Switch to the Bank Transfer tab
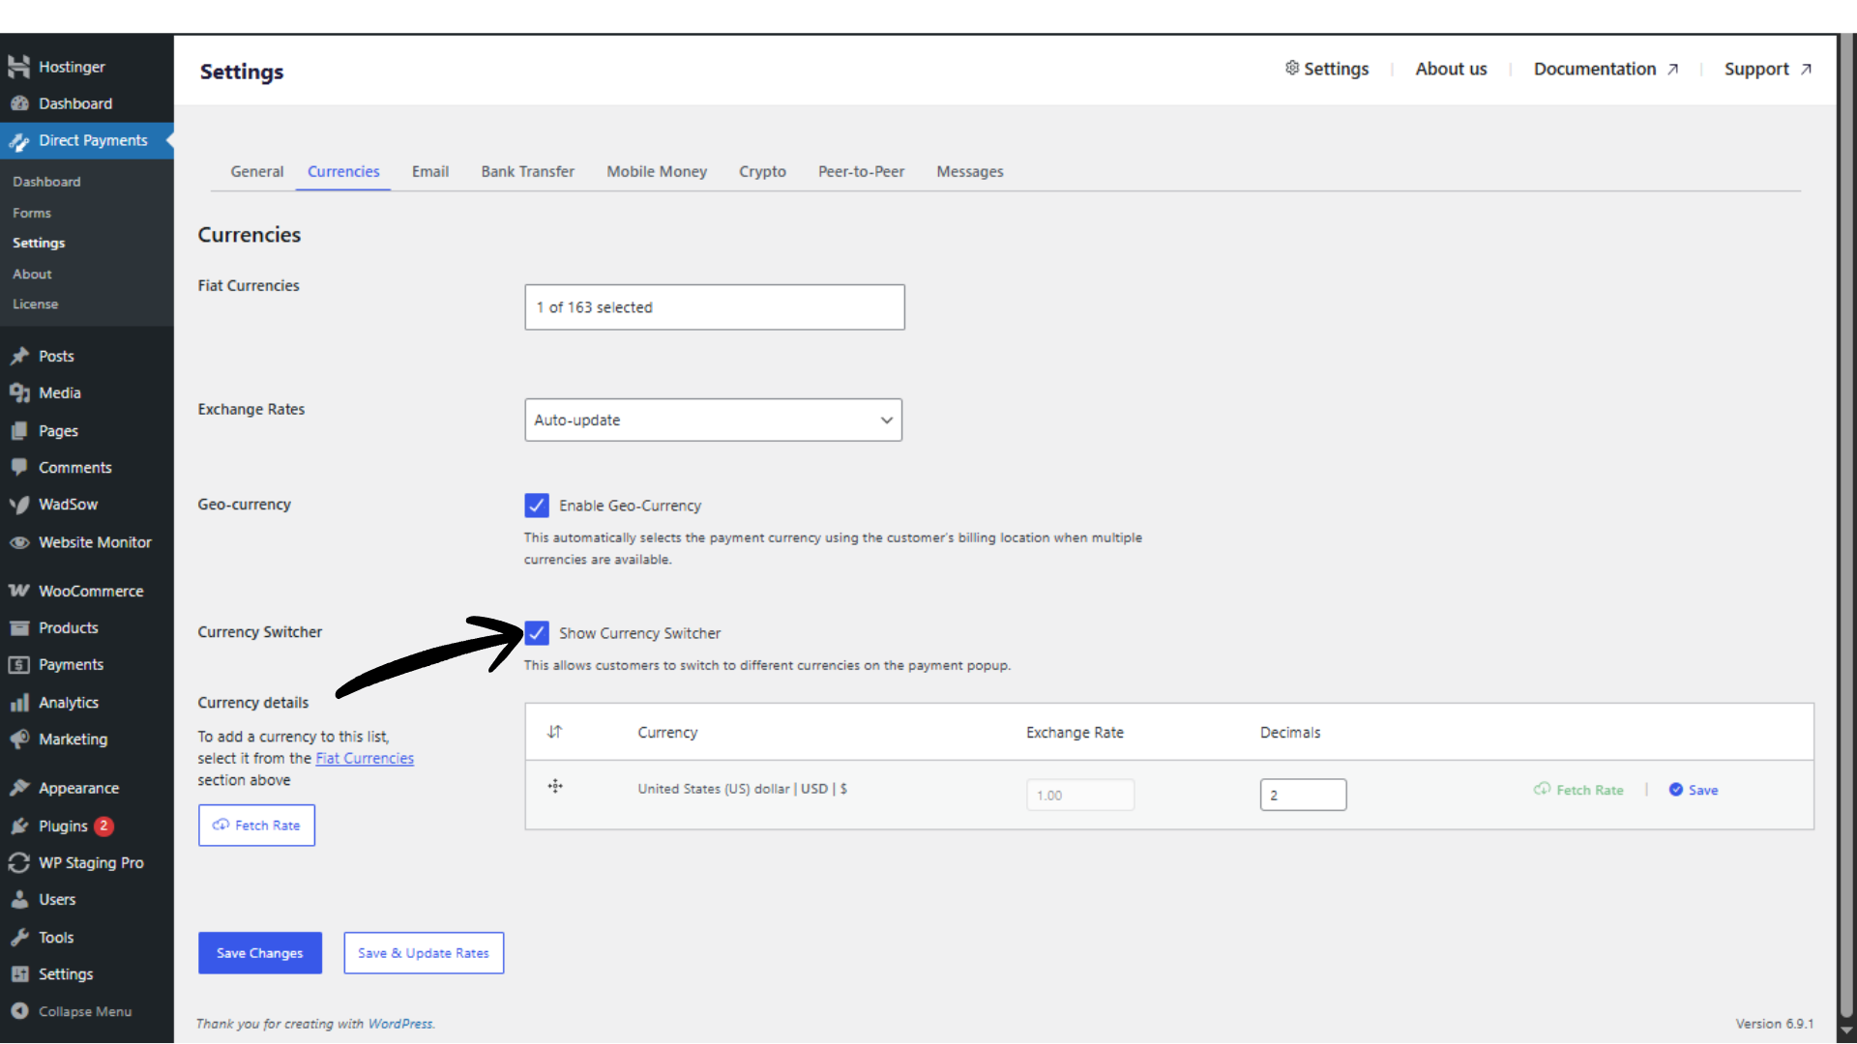Image resolution: width=1857 pixels, height=1044 pixels. (527, 171)
